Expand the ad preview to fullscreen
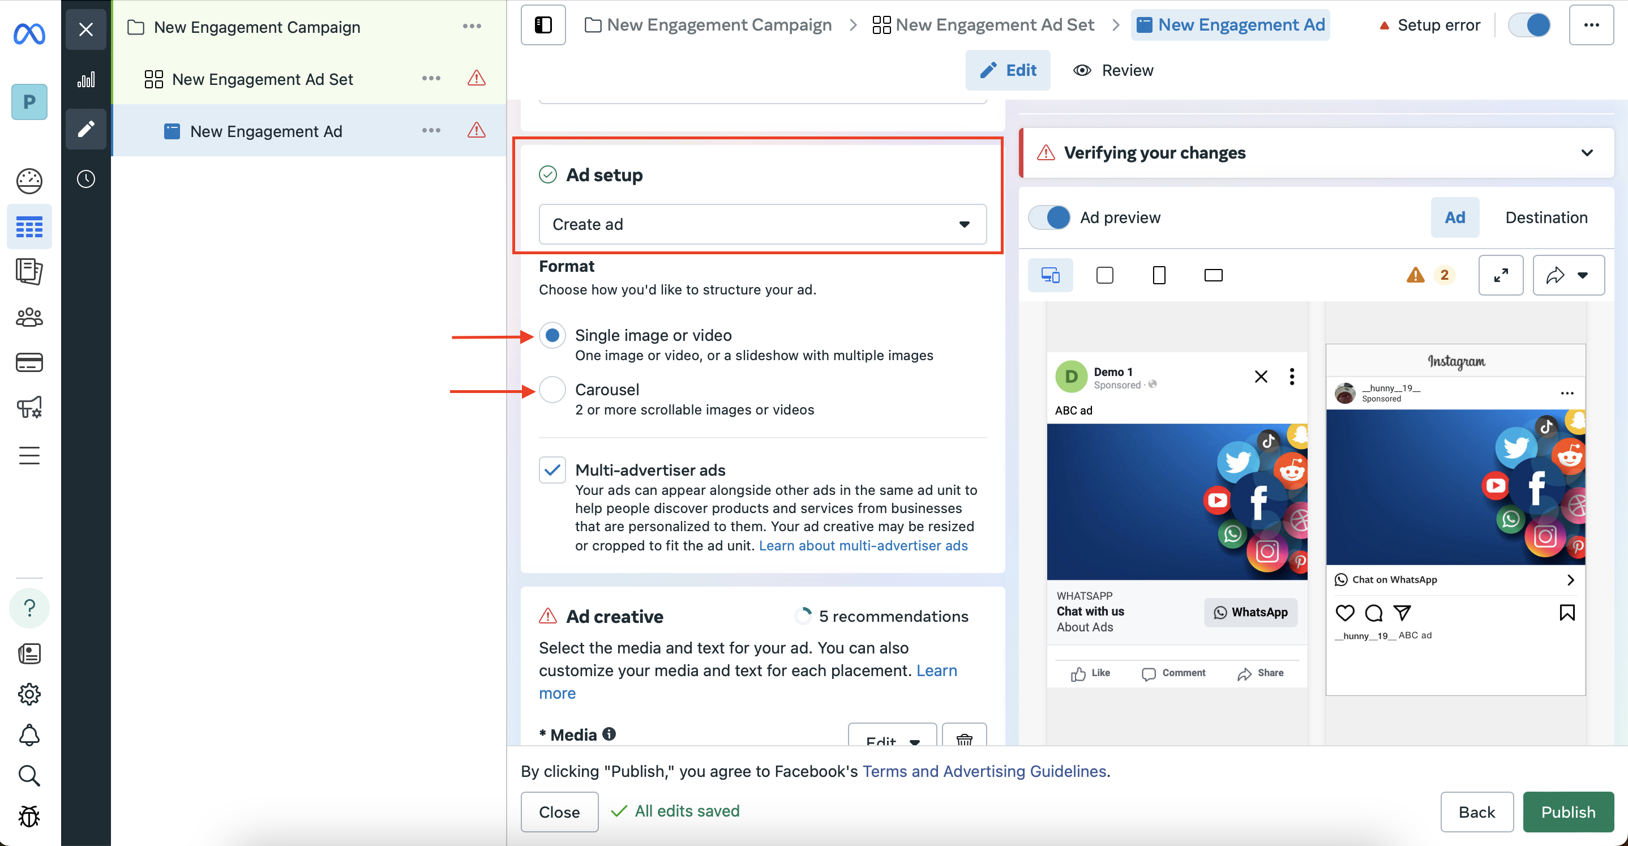The image size is (1628, 846). (x=1501, y=275)
